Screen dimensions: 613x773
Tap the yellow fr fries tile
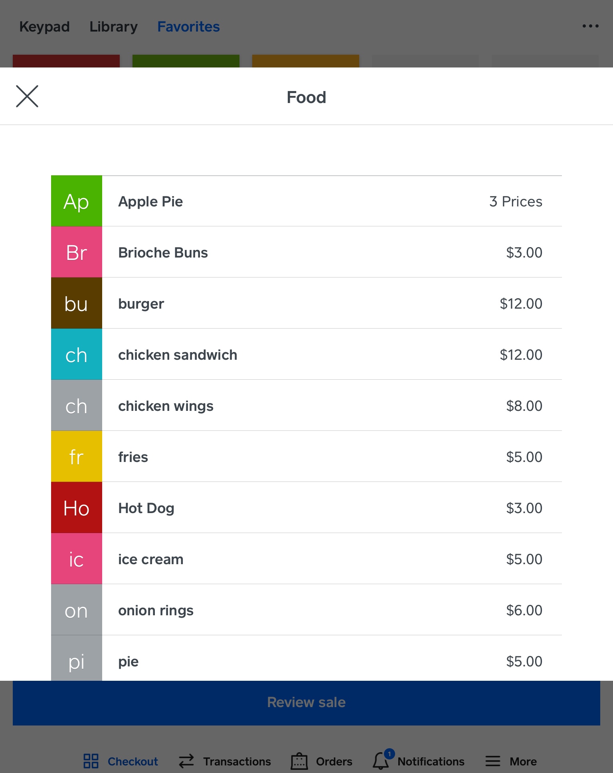coord(76,457)
